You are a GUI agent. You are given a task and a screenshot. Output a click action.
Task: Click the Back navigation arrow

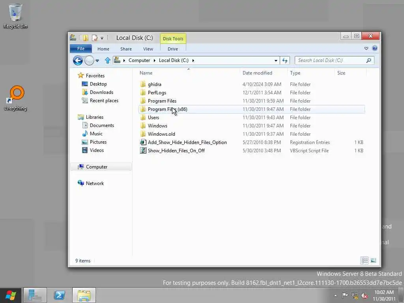coord(78,60)
